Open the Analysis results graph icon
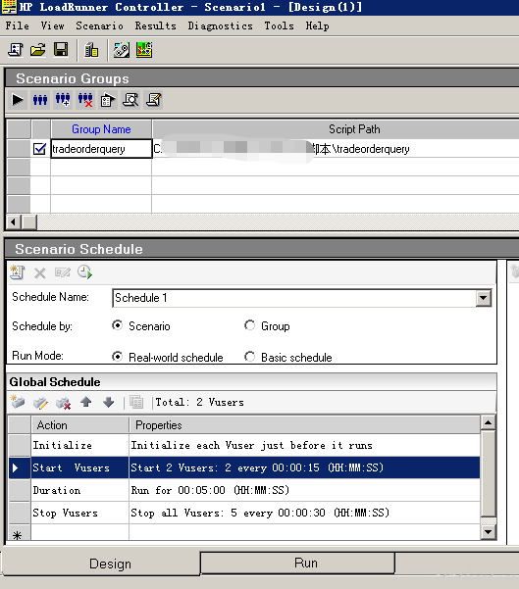 pos(144,50)
